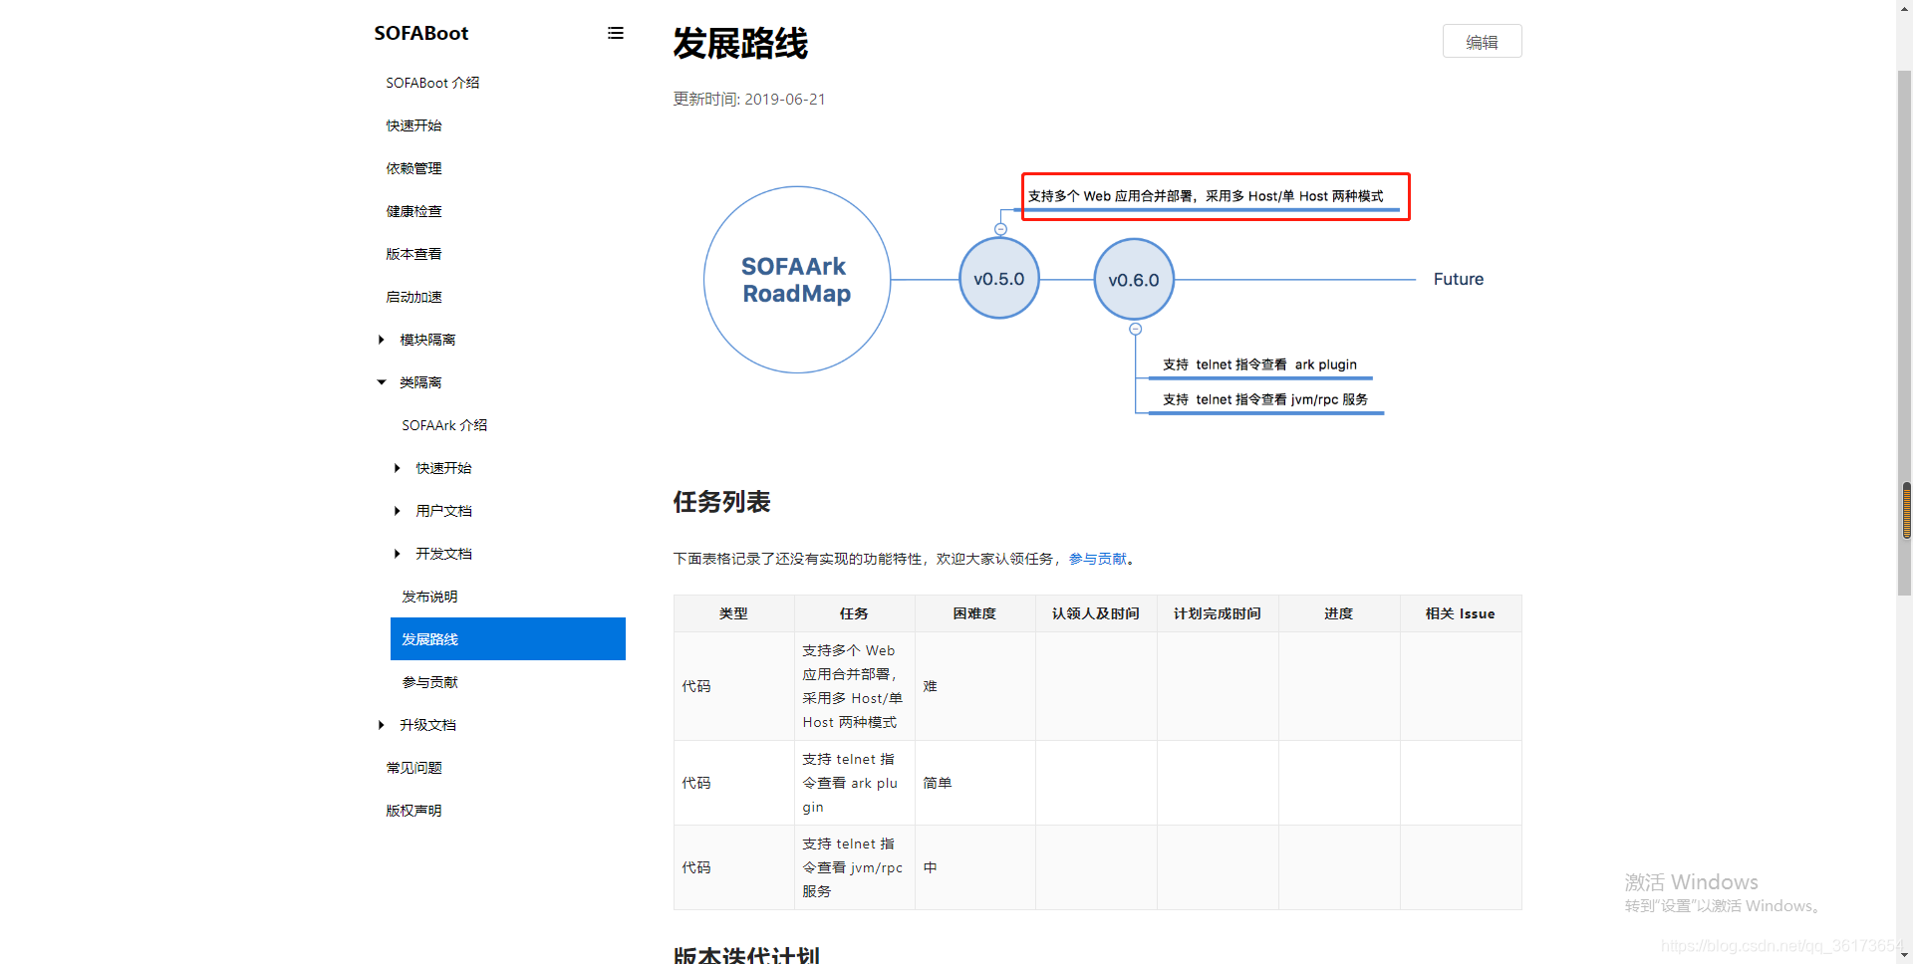The width and height of the screenshot is (1913, 964).
Task: Click the 困难度 column header
Action: coord(974,613)
